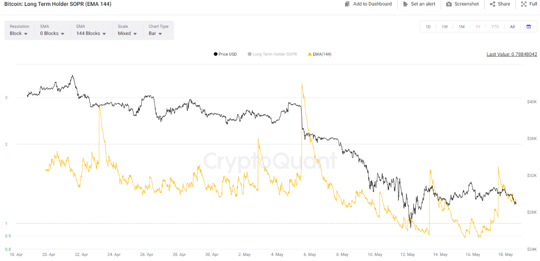Screen dimensions: 540x261
Task: Select the 1W time range
Action: pos(445,27)
